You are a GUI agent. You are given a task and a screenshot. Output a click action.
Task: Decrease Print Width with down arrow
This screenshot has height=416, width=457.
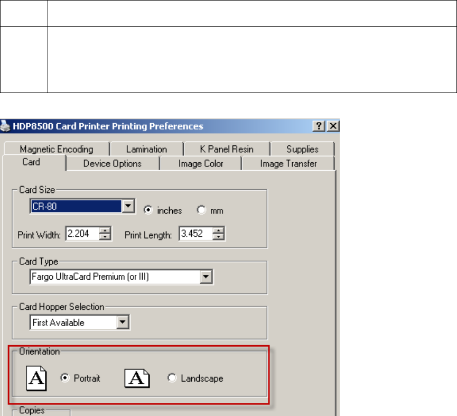point(105,237)
